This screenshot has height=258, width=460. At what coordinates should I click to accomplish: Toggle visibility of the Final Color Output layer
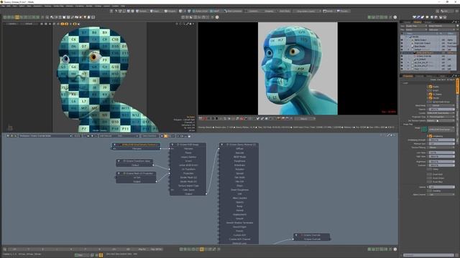coord(402,43)
